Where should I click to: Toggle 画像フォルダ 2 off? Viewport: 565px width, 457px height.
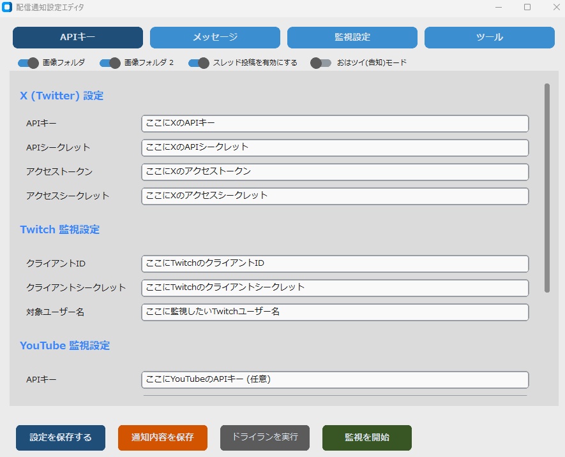click(x=109, y=63)
